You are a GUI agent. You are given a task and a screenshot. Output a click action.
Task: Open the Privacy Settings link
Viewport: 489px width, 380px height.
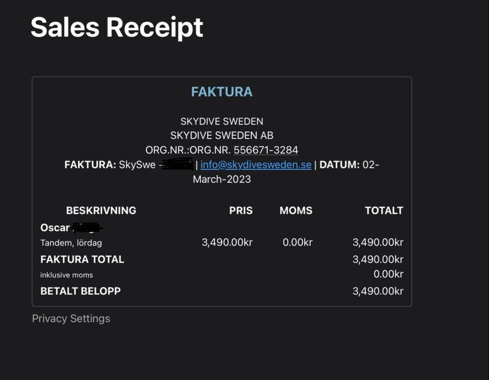click(71, 319)
